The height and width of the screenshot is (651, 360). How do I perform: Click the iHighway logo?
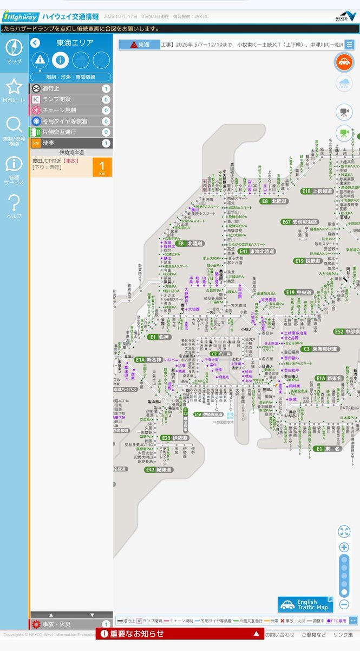click(20, 16)
